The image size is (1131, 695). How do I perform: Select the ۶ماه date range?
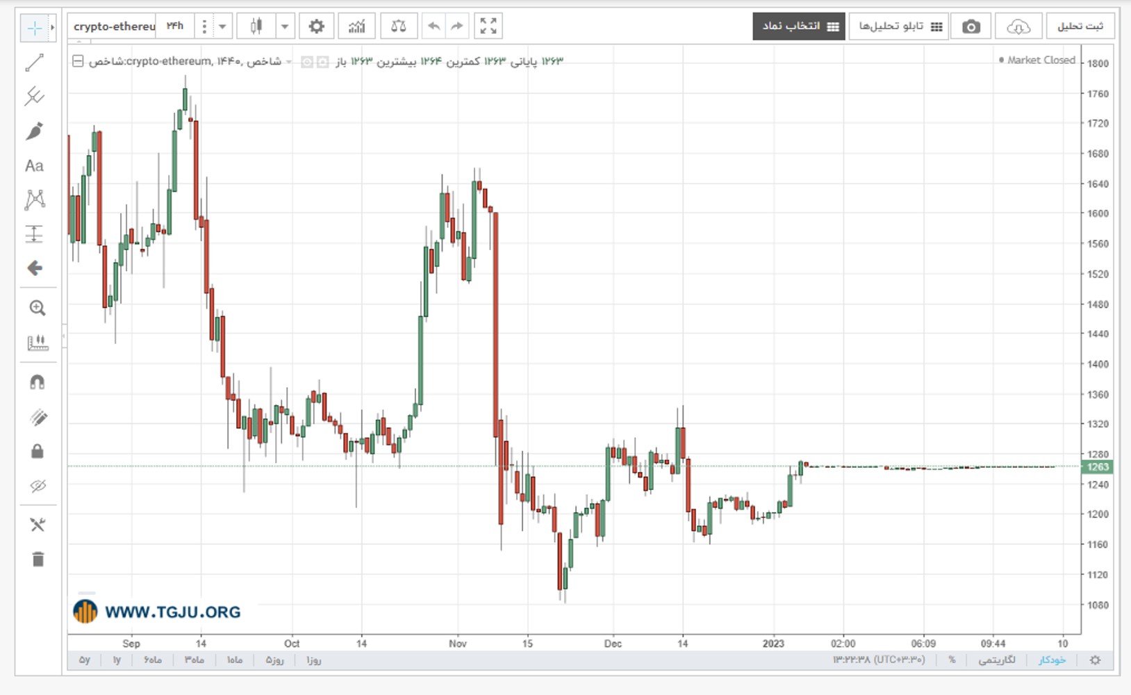pos(153,660)
